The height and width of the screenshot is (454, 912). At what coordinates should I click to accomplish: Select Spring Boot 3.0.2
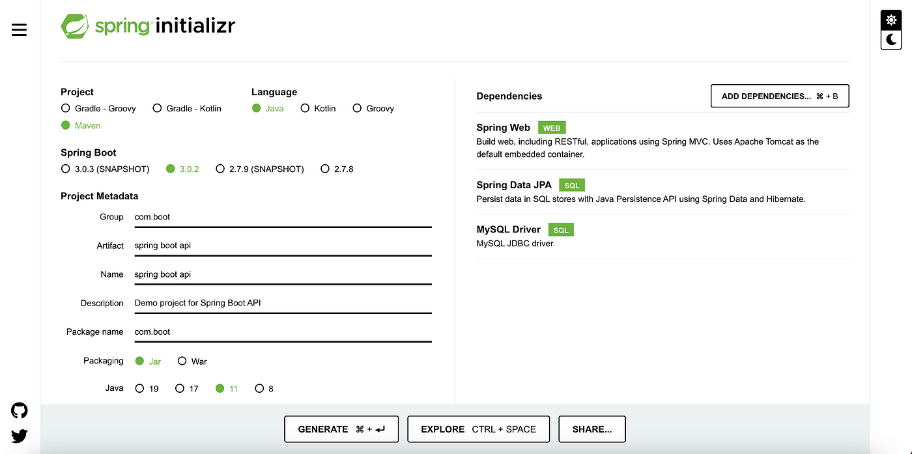tap(182, 169)
